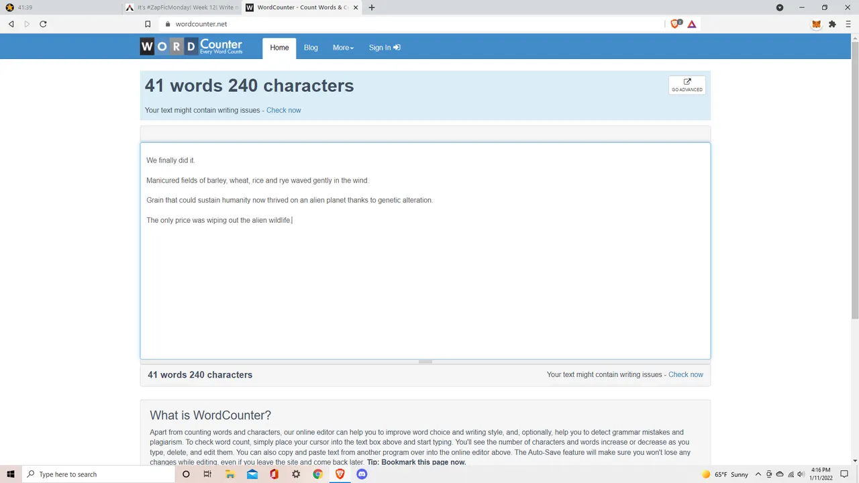Screen dimensions: 859x483
Task: Click the editor resize handle
Action: tap(425, 362)
